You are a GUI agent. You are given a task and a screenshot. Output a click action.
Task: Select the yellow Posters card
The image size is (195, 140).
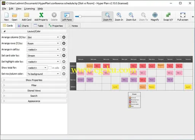[x=152, y=87]
